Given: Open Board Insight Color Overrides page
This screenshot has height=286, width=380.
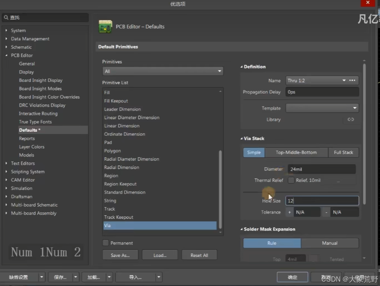Looking at the screenshot, I should click(x=49, y=97).
